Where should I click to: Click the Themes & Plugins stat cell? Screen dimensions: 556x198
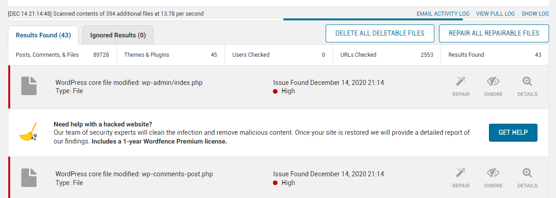tap(171, 55)
